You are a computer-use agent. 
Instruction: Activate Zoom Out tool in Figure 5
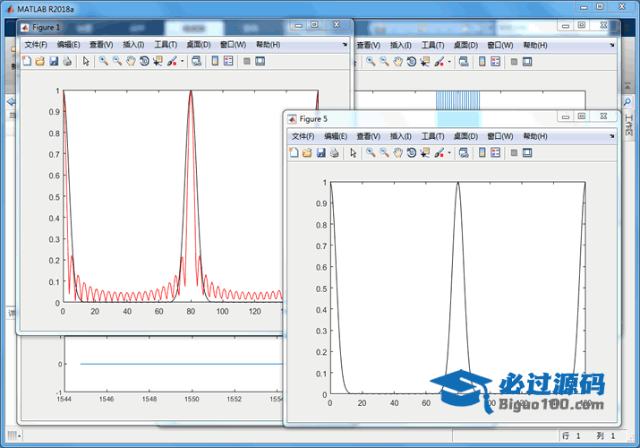tap(384, 152)
